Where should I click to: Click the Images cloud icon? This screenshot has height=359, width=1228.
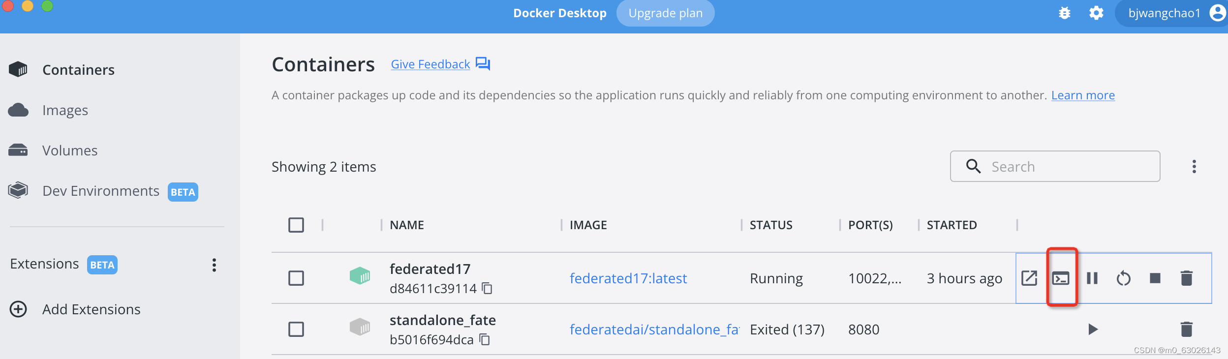pos(18,110)
